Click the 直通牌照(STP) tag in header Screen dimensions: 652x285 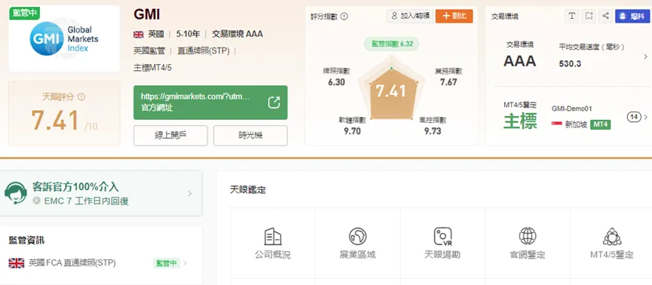point(204,51)
